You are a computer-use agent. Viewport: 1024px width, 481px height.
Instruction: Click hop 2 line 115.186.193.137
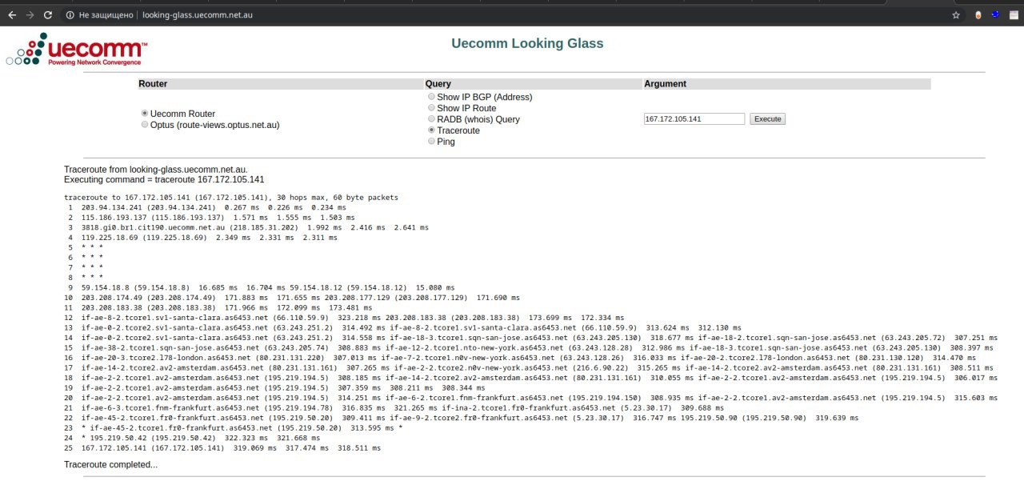pos(211,217)
